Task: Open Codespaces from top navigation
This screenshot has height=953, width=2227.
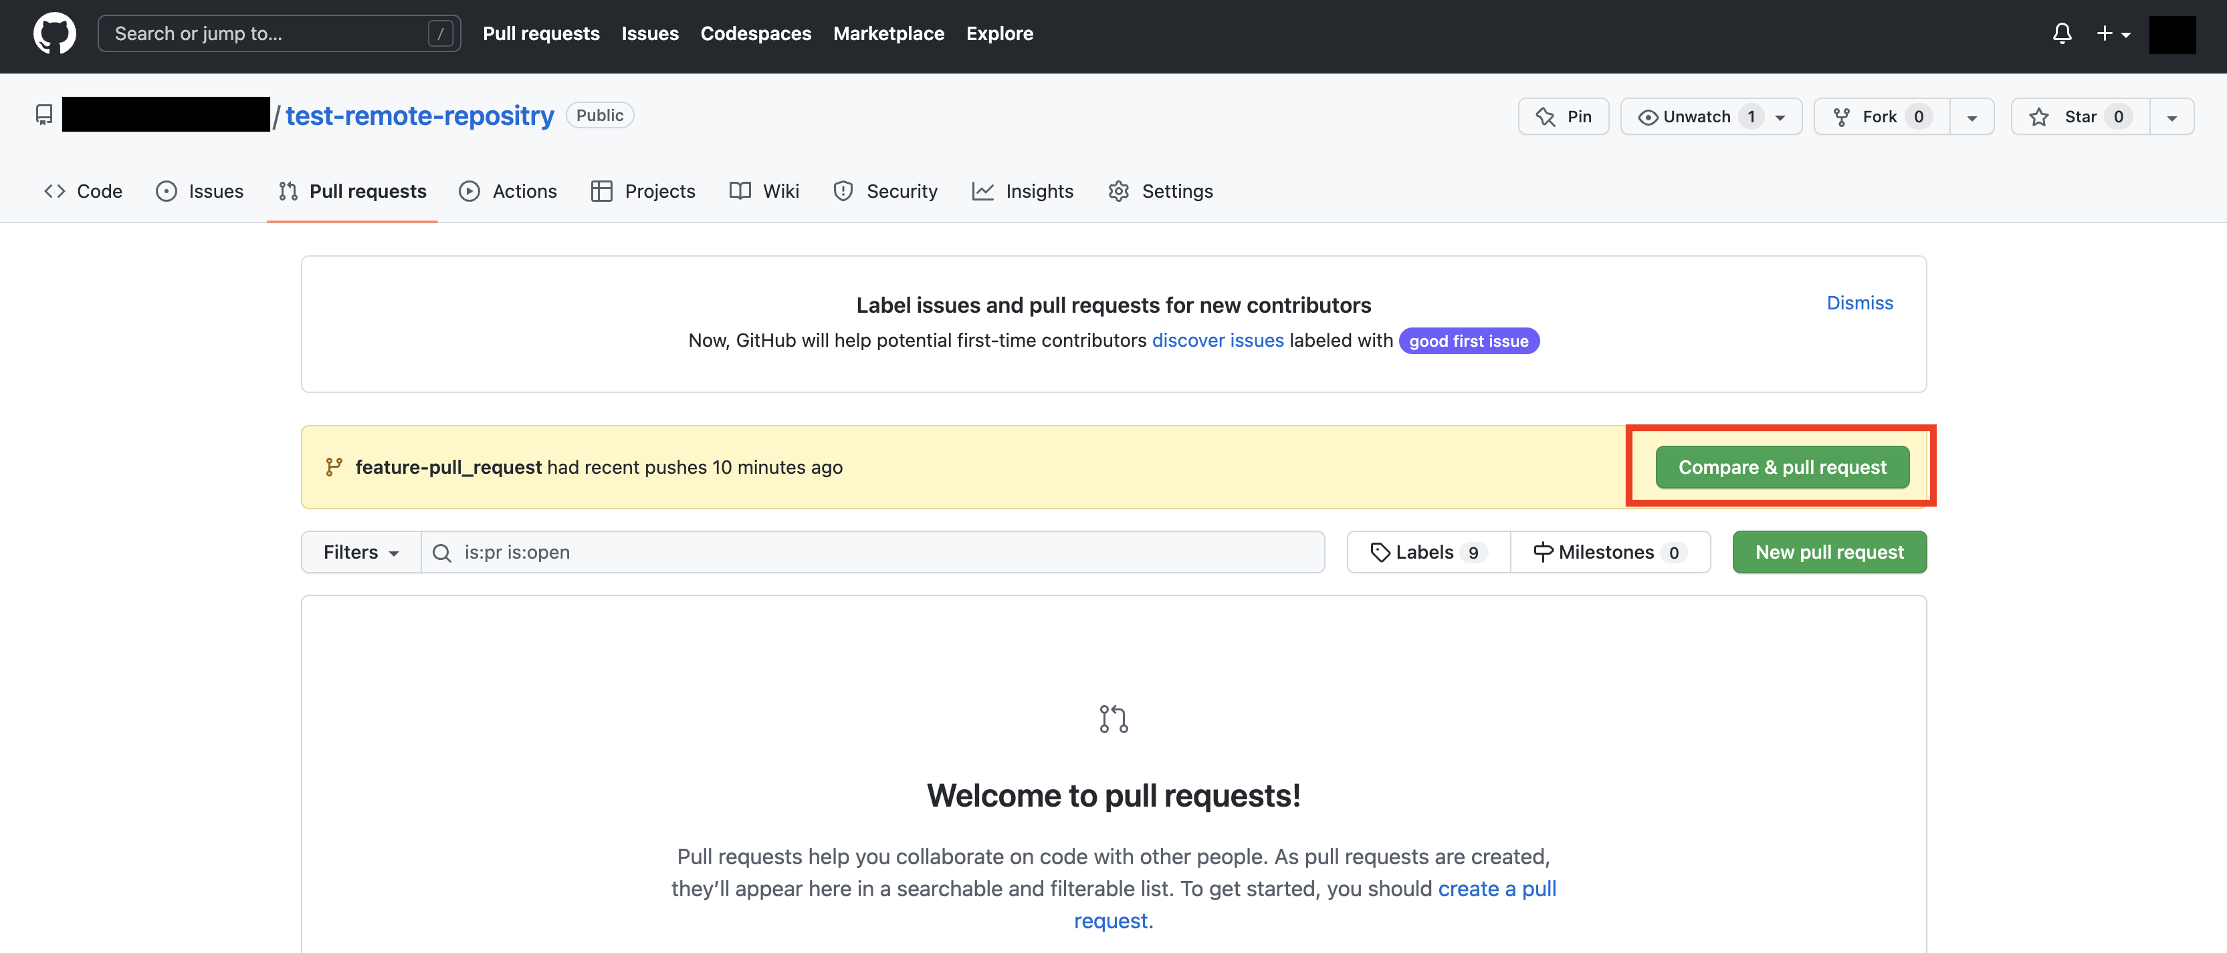Action: (x=756, y=33)
